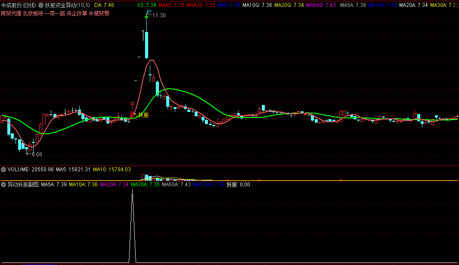Image resolution: width=459 pixels, height=265 pixels.
Task: Open the 商贸代理 sector tag
Action: tap(11, 13)
